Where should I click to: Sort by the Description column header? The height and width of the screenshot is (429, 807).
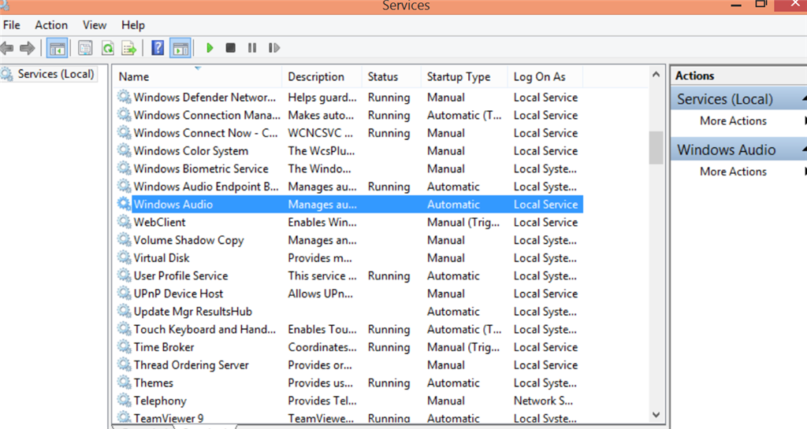coord(322,76)
